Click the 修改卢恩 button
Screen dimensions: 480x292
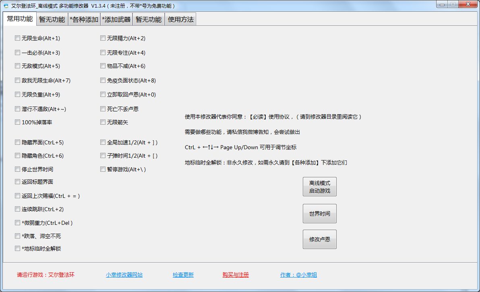click(320, 239)
